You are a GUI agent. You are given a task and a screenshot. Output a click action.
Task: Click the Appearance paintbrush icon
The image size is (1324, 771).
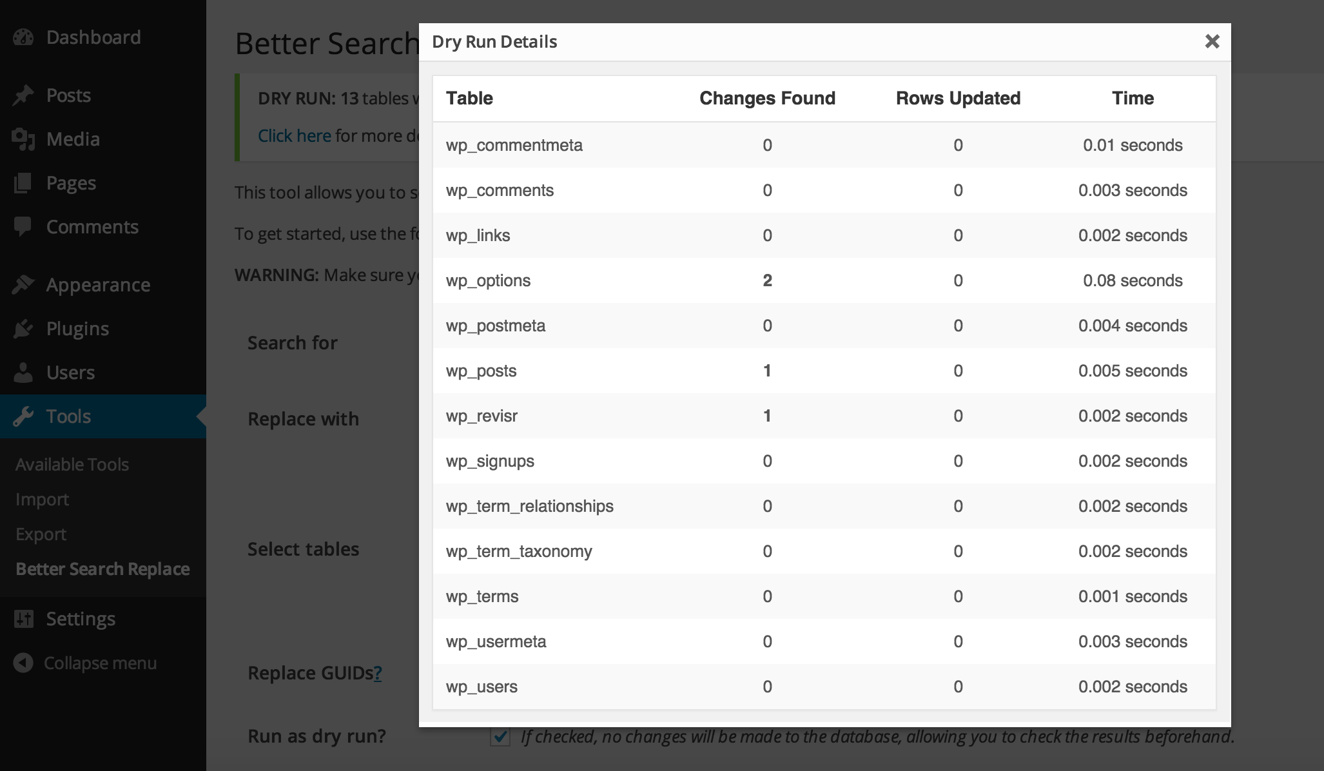tap(23, 285)
